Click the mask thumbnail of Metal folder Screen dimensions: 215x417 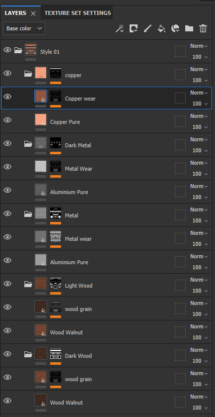[x=56, y=213]
